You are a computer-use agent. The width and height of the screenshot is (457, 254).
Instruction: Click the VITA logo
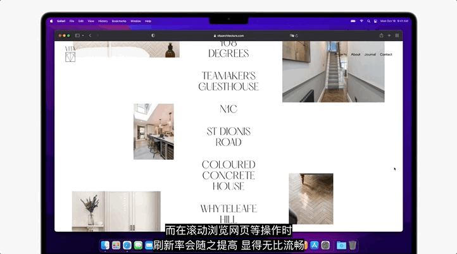[70, 54]
